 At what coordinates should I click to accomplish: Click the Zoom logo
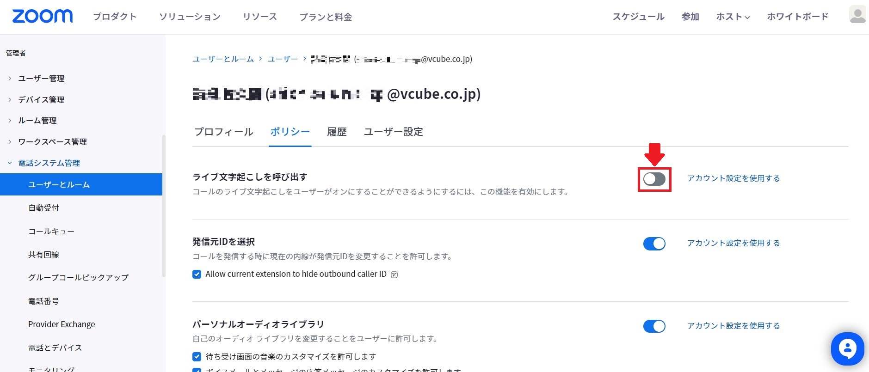(x=42, y=16)
